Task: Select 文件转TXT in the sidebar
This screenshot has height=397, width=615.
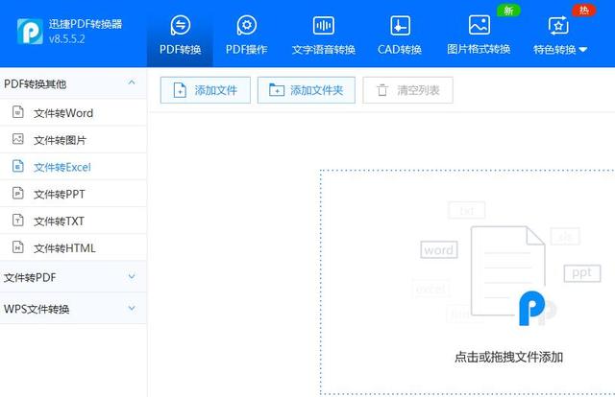Action: pos(73,221)
